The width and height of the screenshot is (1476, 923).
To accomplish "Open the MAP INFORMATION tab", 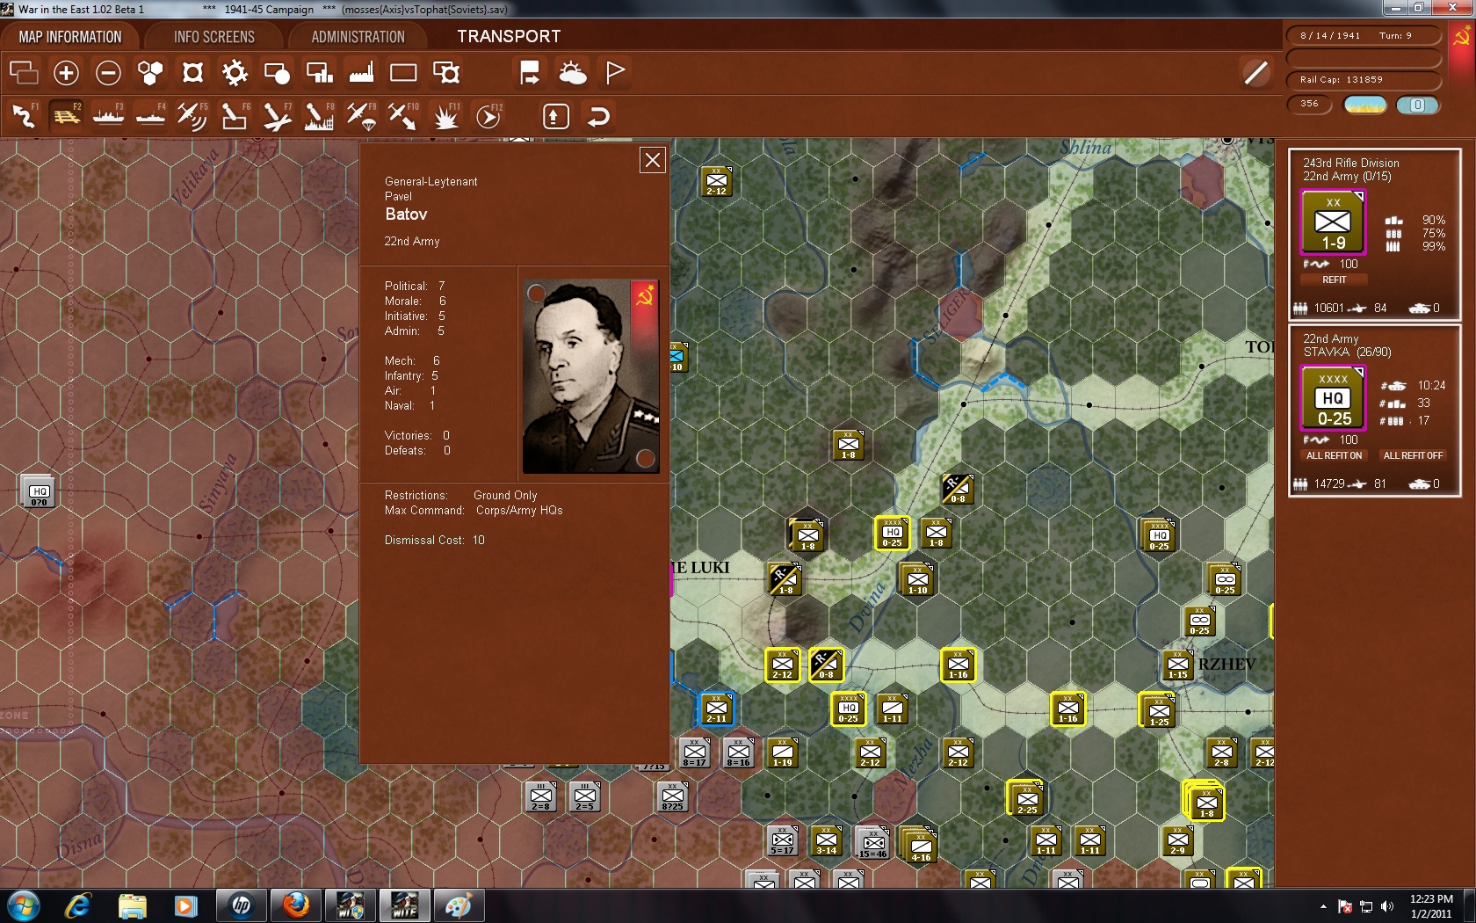I will click(70, 37).
